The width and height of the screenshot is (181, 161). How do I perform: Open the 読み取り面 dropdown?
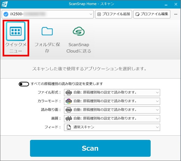[112, 110]
